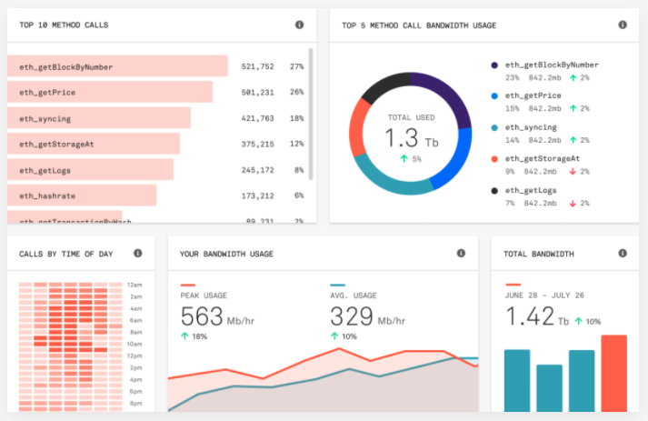This screenshot has width=648, height=421.
Task: Click the orange bar in Total Bandwidth chart
Action: pos(613,373)
